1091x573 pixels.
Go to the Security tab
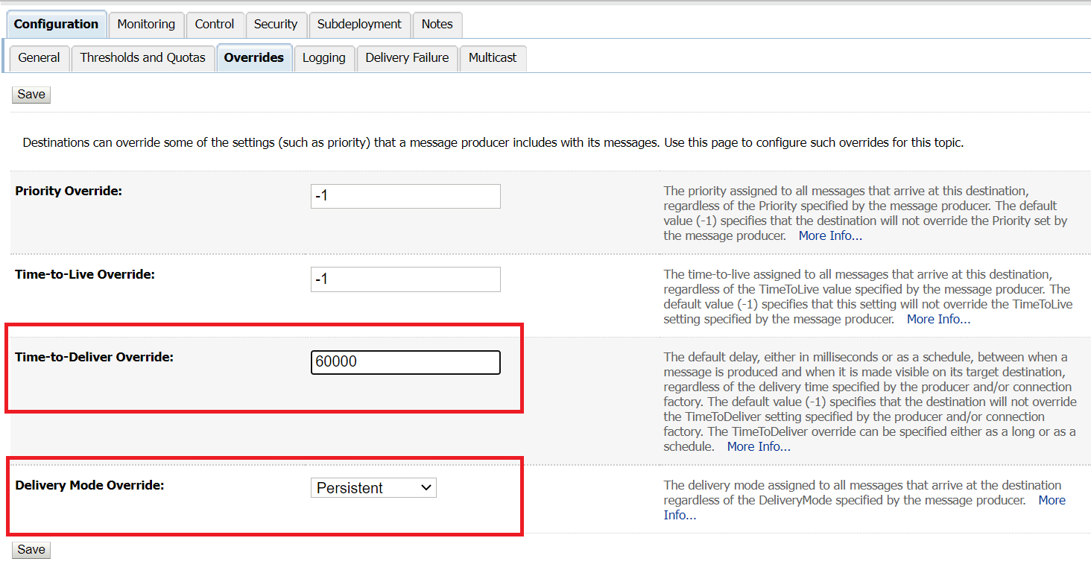pos(275,24)
